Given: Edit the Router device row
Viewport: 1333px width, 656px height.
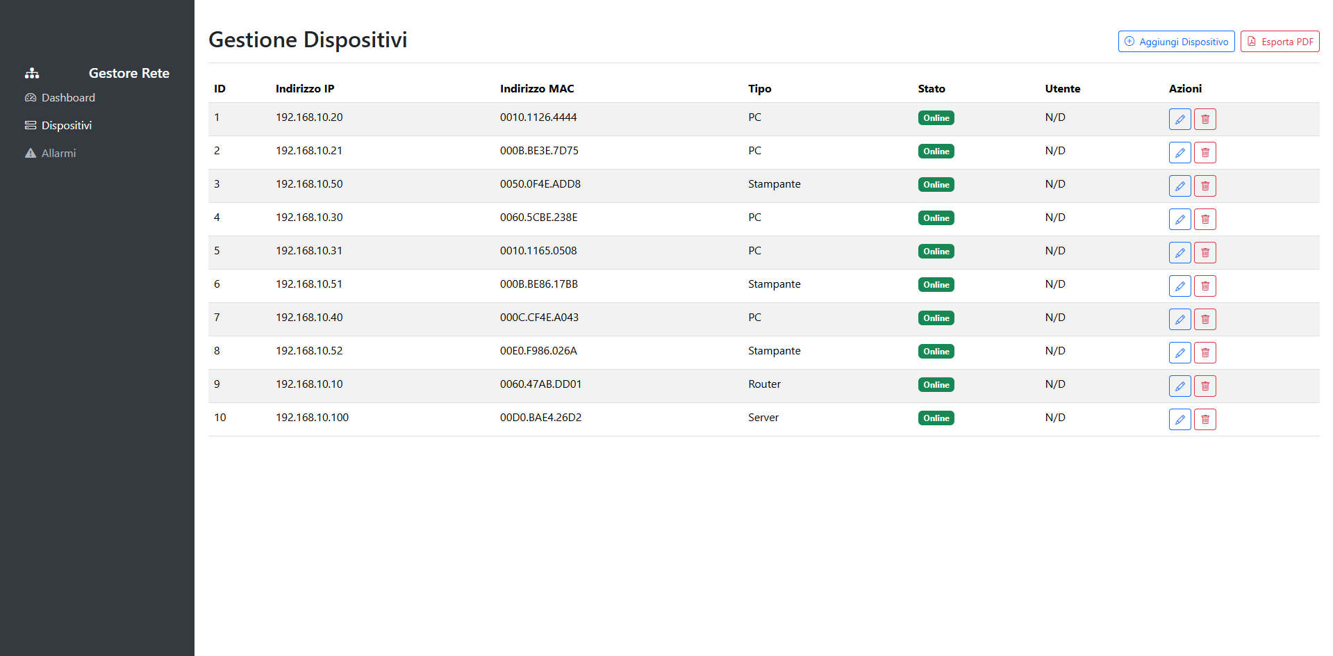Looking at the screenshot, I should 1179,386.
